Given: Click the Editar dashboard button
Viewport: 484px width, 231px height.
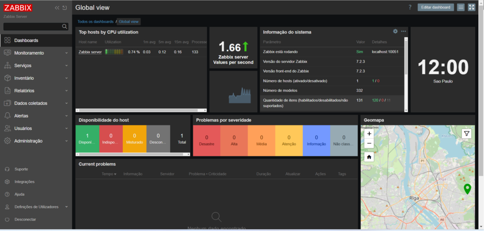Looking at the screenshot, I should [435, 8].
